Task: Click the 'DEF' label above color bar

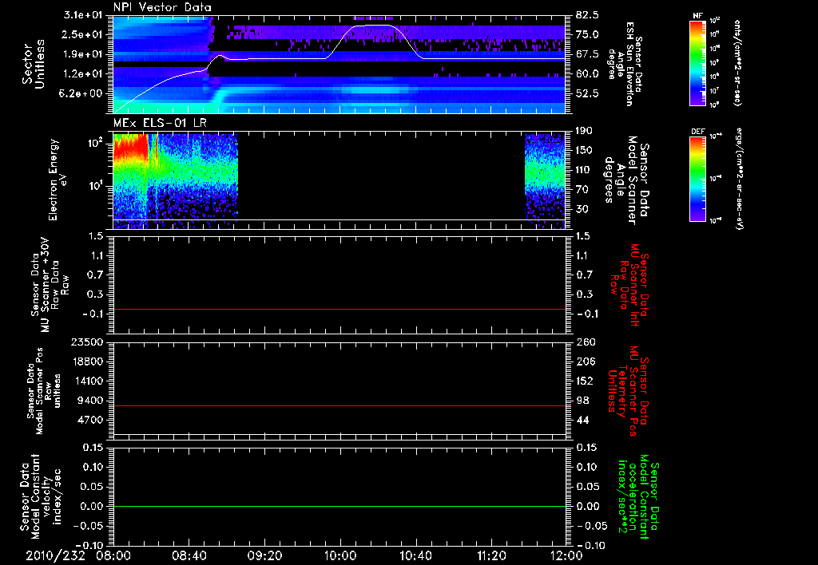Action: [x=698, y=132]
